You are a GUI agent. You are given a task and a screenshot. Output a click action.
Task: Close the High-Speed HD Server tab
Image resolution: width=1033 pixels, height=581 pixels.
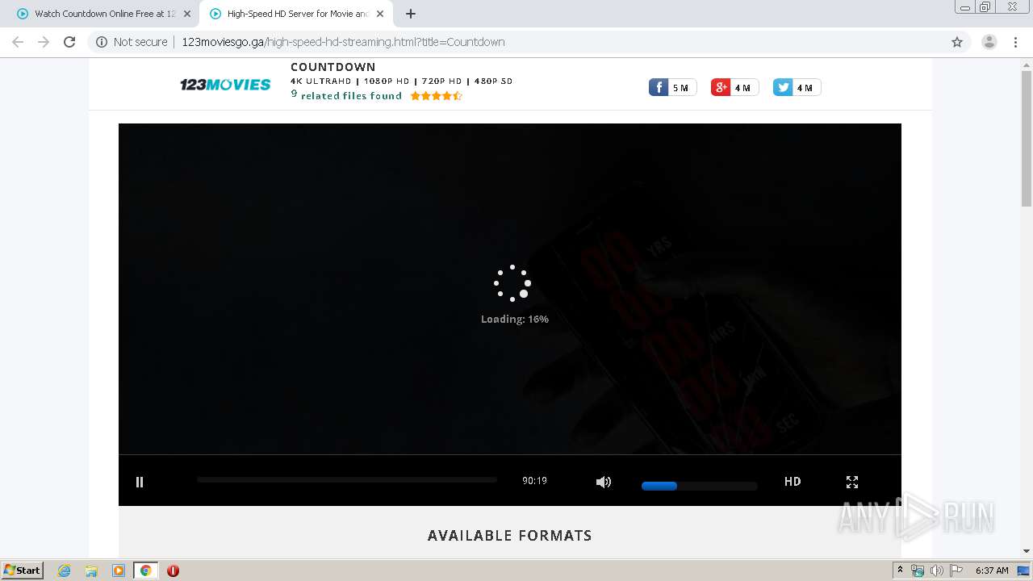click(x=380, y=14)
